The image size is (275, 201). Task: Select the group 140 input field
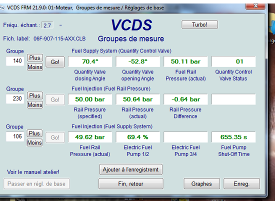coord(15,61)
